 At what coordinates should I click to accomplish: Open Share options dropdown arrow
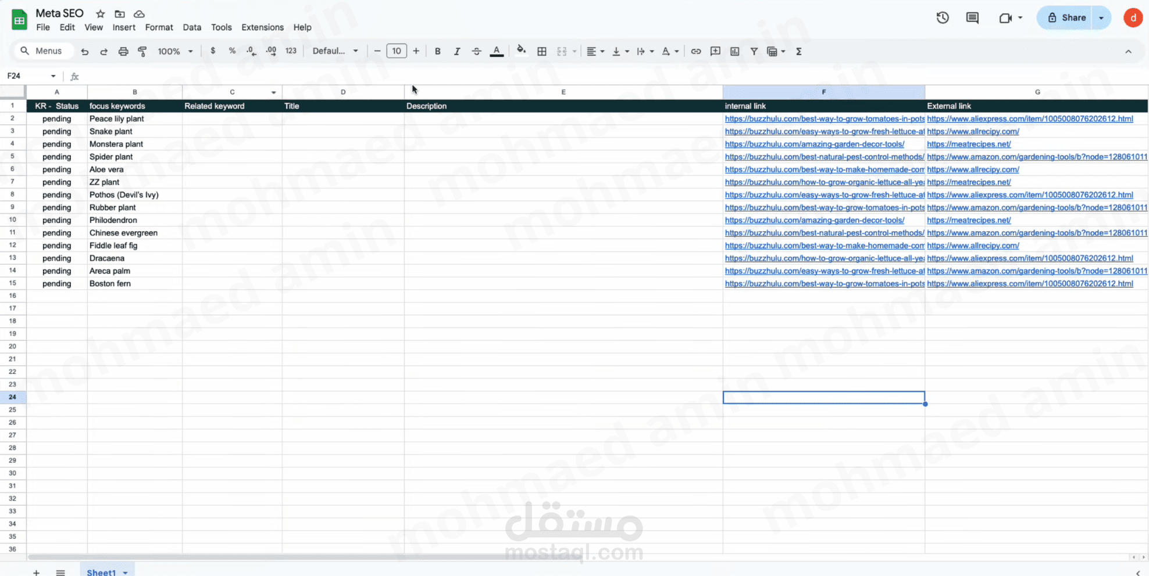(x=1101, y=18)
